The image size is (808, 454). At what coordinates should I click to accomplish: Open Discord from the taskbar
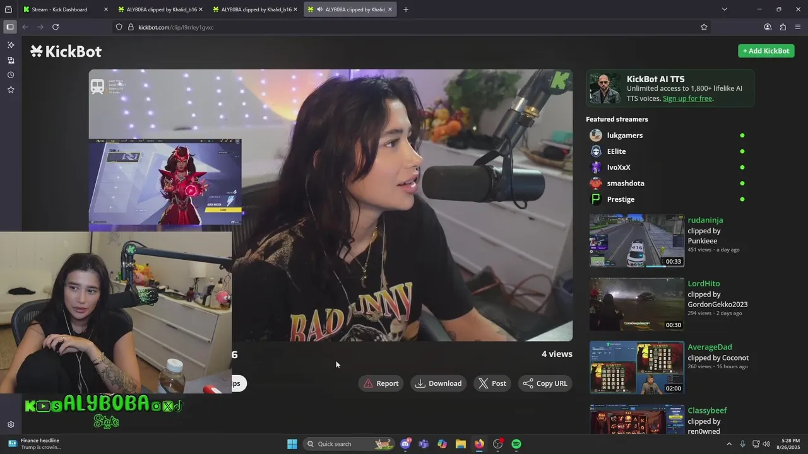(x=405, y=444)
